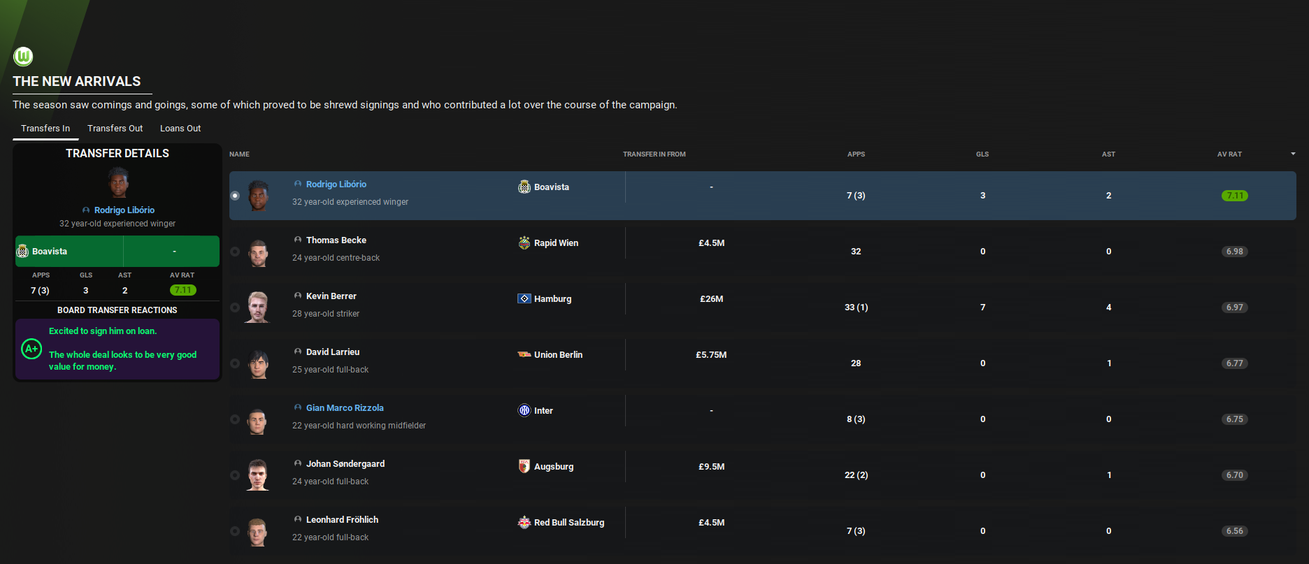Viewport: 1309px width, 564px height.
Task: Click the Inter club crest icon
Action: 524,410
